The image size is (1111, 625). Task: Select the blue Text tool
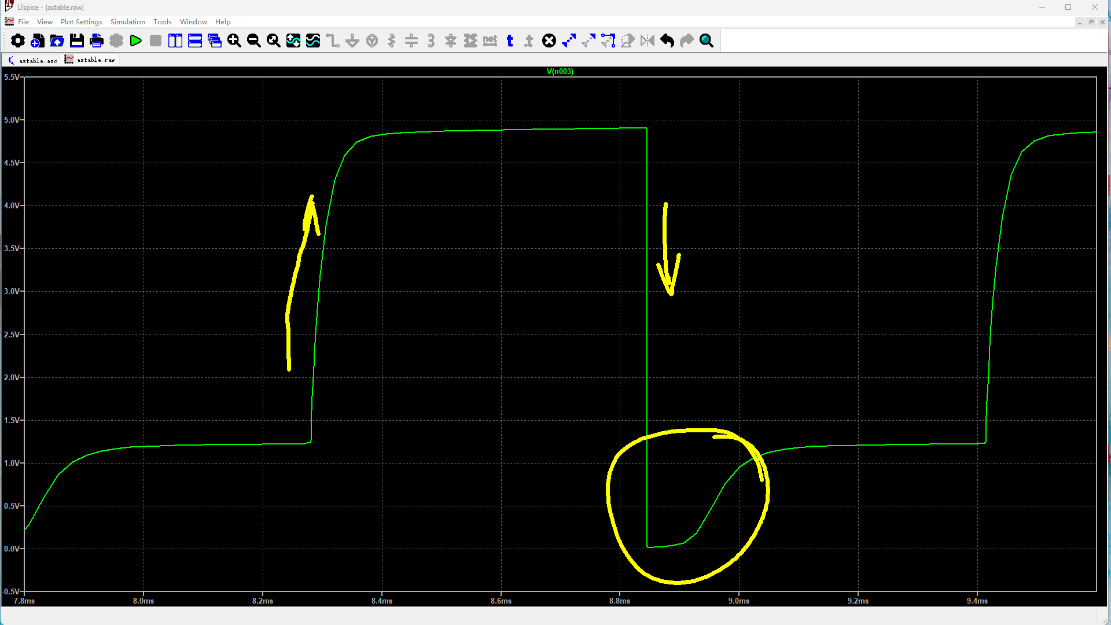[510, 41]
